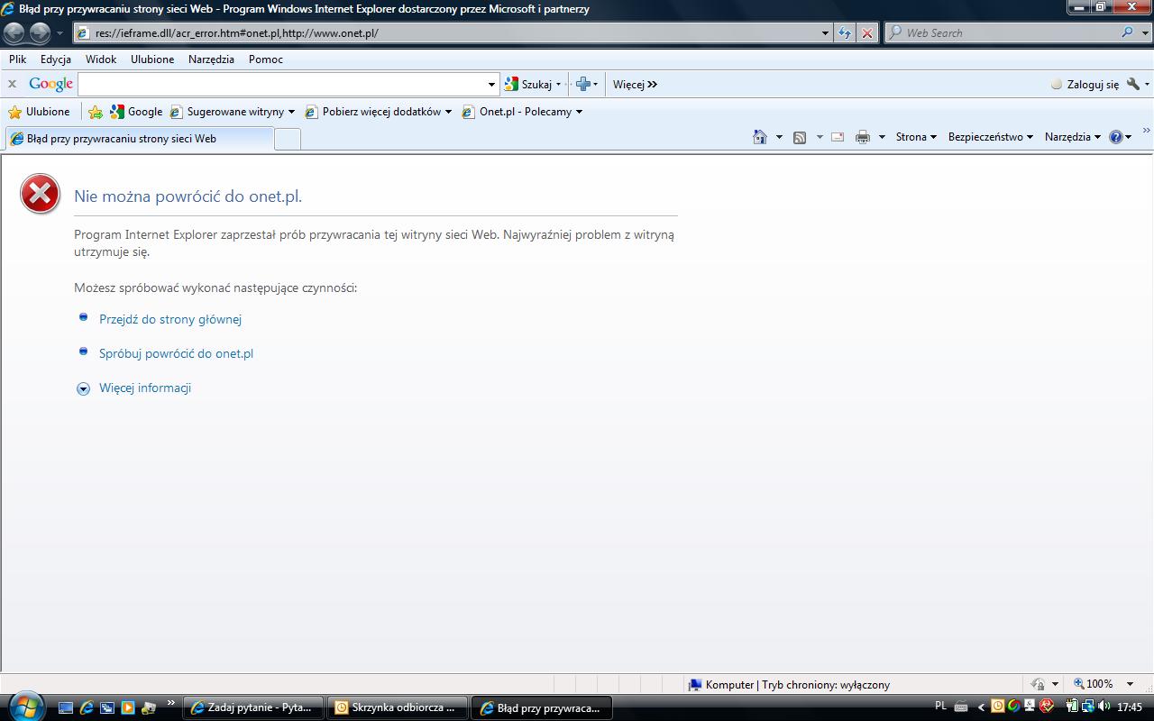Launch Windows Media Player from quick launch
The width and height of the screenshot is (1154, 721).
[x=128, y=707]
